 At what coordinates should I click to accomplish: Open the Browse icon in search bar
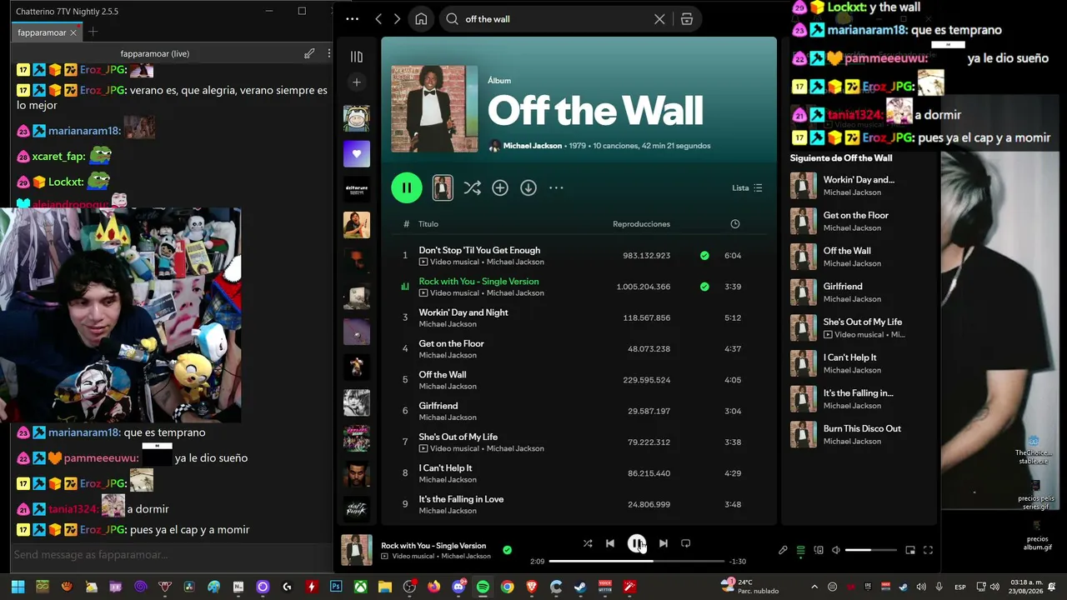(687, 19)
